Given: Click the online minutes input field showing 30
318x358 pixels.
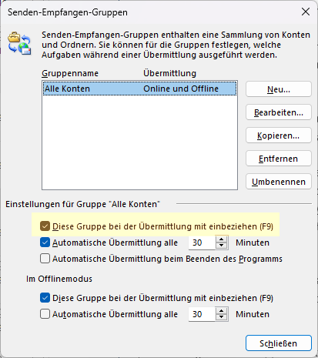Looking at the screenshot, I should pos(202,243).
